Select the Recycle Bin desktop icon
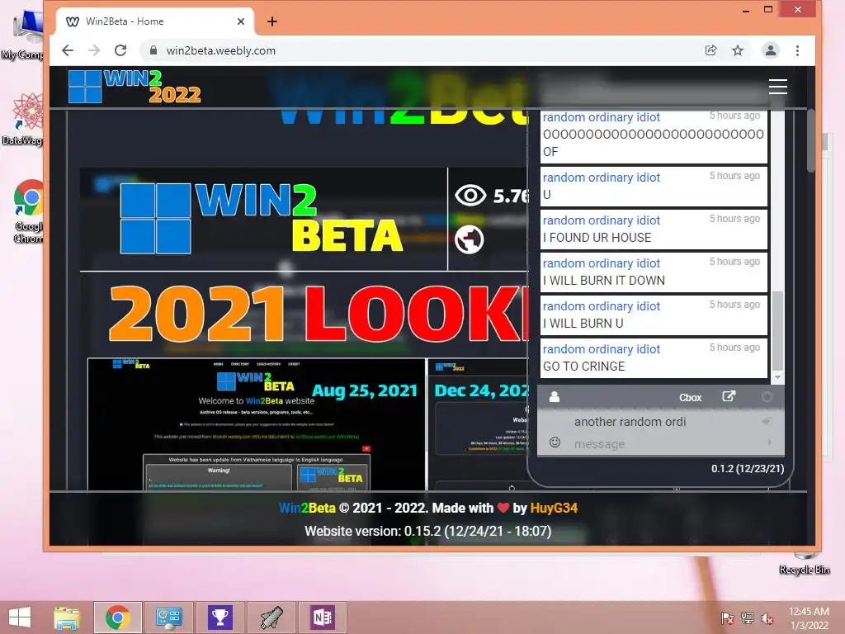 click(805, 564)
